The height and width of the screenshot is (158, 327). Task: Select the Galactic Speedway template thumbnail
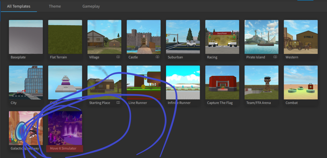click(x=26, y=128)
